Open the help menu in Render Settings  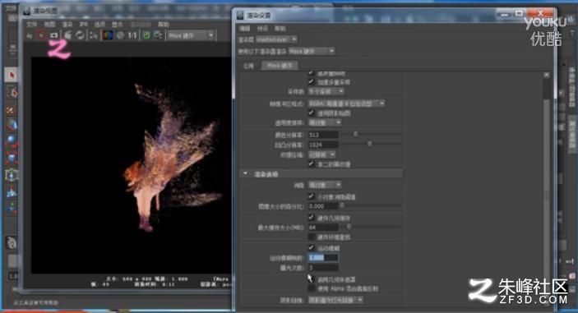[x=280, y=29]
